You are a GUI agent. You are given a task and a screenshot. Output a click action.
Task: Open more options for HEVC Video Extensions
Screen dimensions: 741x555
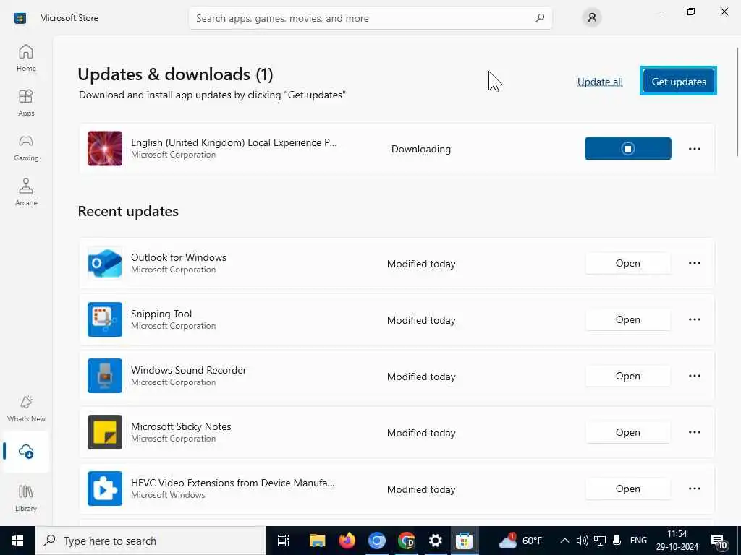[x=694, y=489]
